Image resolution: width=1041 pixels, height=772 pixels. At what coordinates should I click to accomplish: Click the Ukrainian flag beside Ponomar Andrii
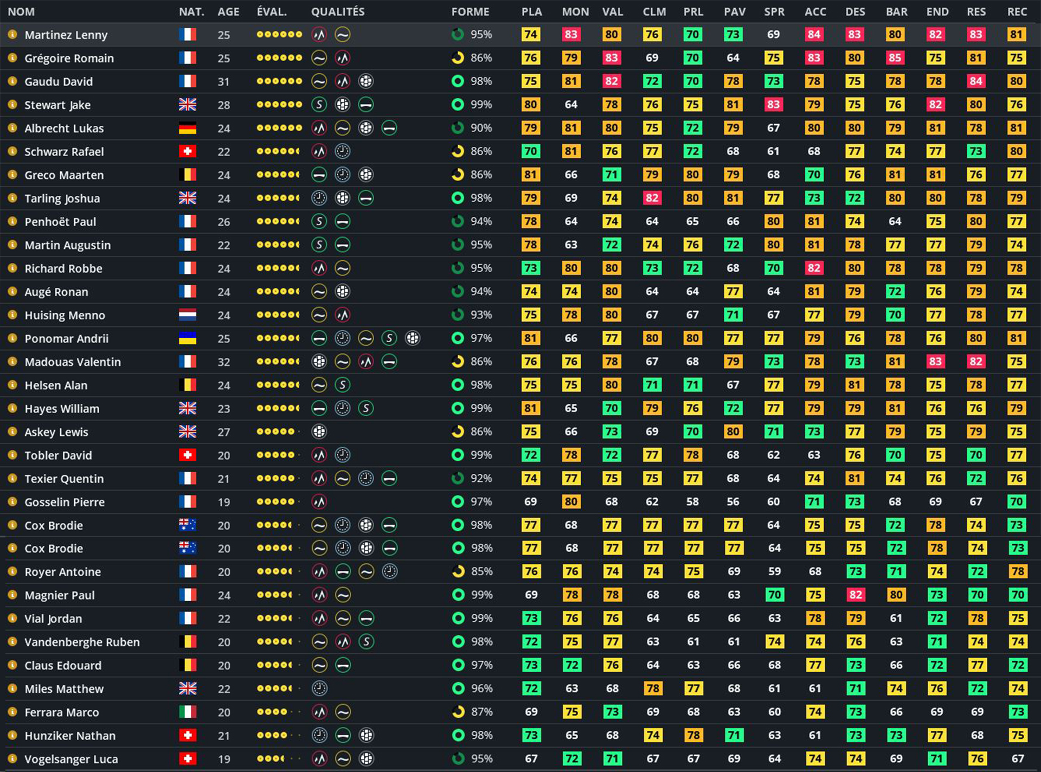[187, 338]
